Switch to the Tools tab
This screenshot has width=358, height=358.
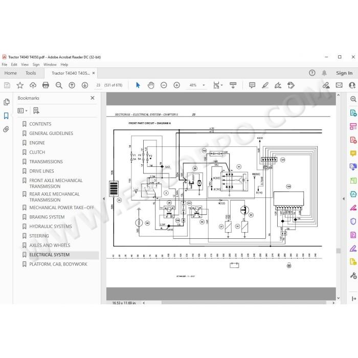[31, 73]
